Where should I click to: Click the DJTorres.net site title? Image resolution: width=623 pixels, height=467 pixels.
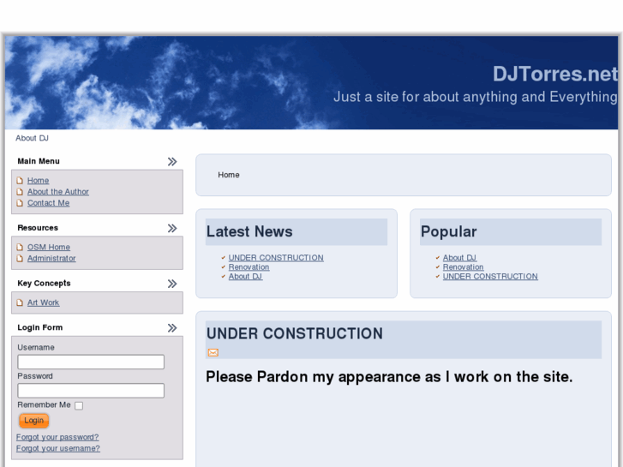pyautogui.click(x=555, y=74)
